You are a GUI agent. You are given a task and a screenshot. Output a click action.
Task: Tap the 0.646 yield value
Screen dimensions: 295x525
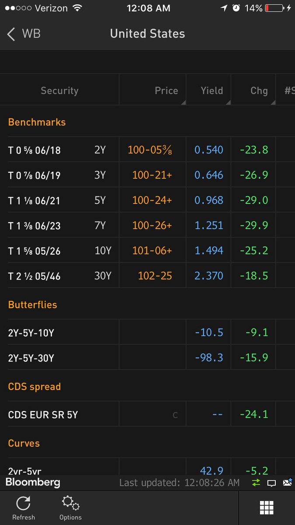pos(209,175)
